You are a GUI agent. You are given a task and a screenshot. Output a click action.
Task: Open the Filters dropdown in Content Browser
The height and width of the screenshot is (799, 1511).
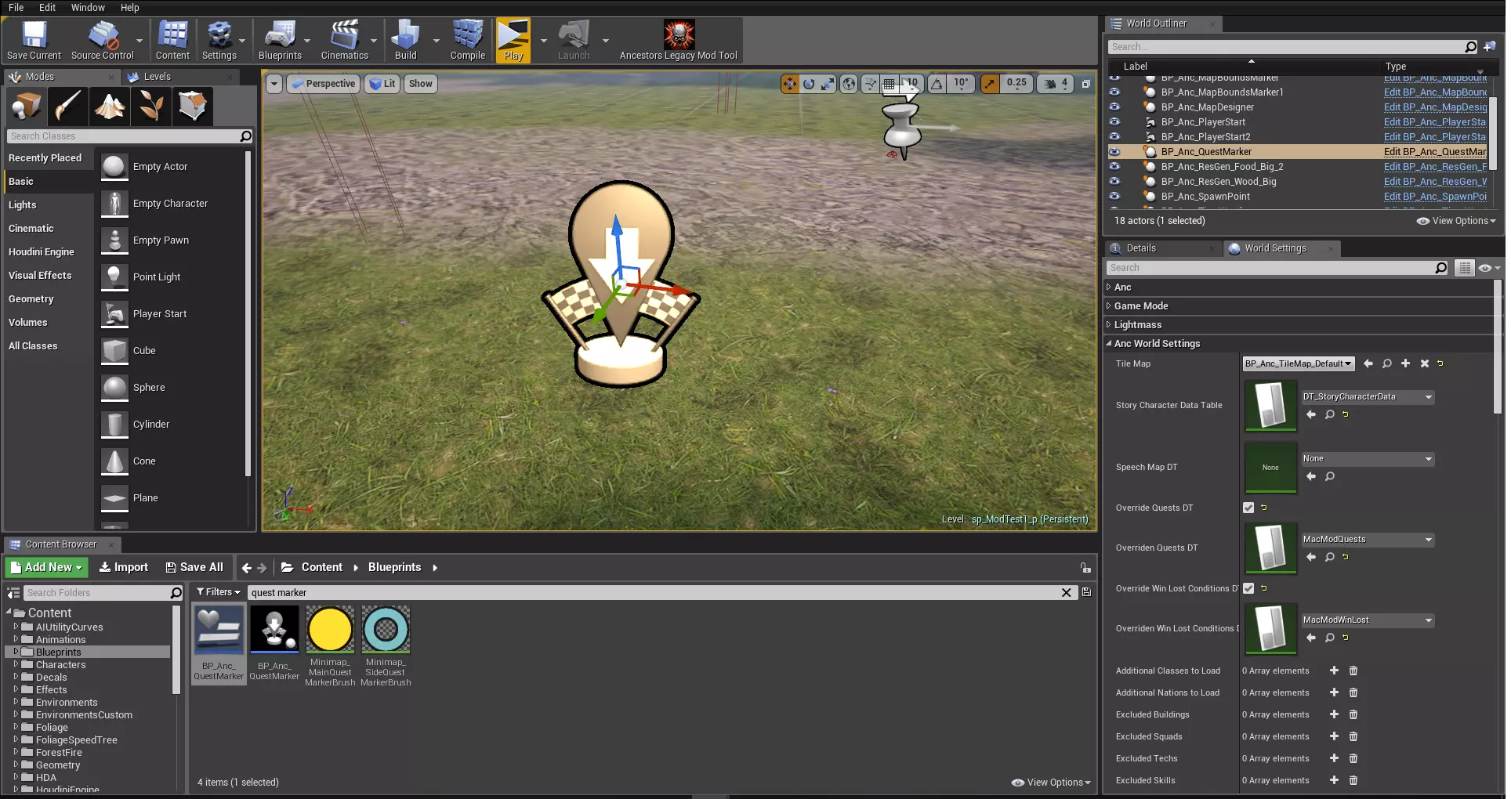[218, 592]
